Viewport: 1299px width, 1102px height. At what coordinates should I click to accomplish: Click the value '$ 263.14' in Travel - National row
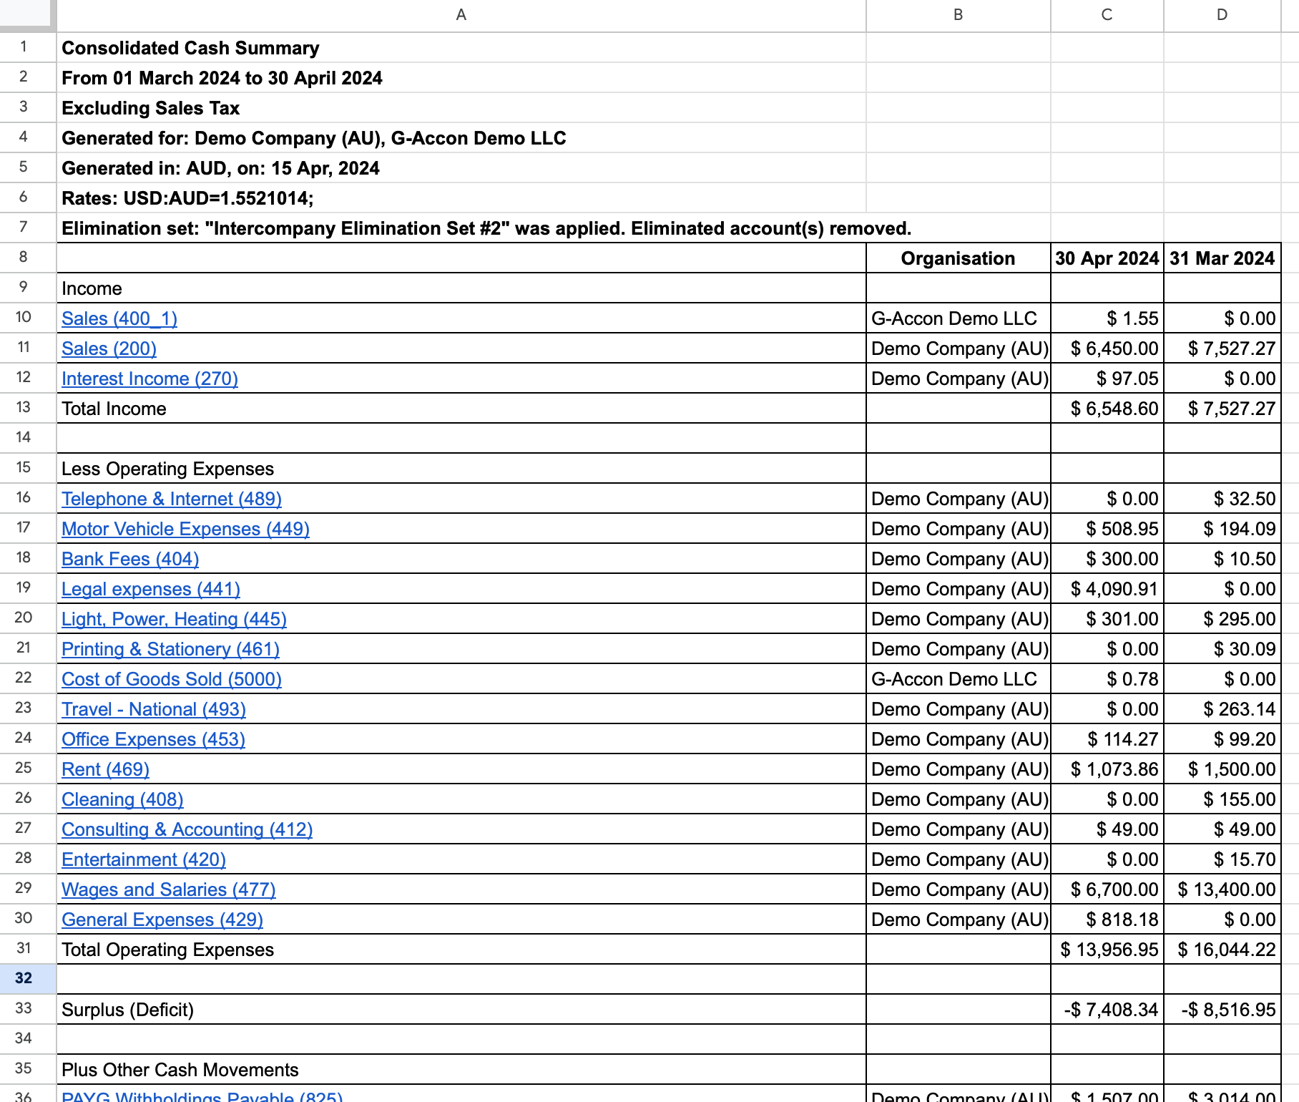(x=1222, y=709)
